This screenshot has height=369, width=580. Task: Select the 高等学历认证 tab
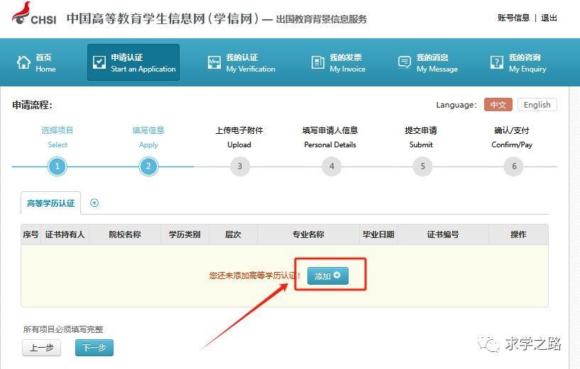51,203
